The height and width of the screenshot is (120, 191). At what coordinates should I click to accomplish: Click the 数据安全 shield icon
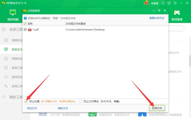pos(6,49)
